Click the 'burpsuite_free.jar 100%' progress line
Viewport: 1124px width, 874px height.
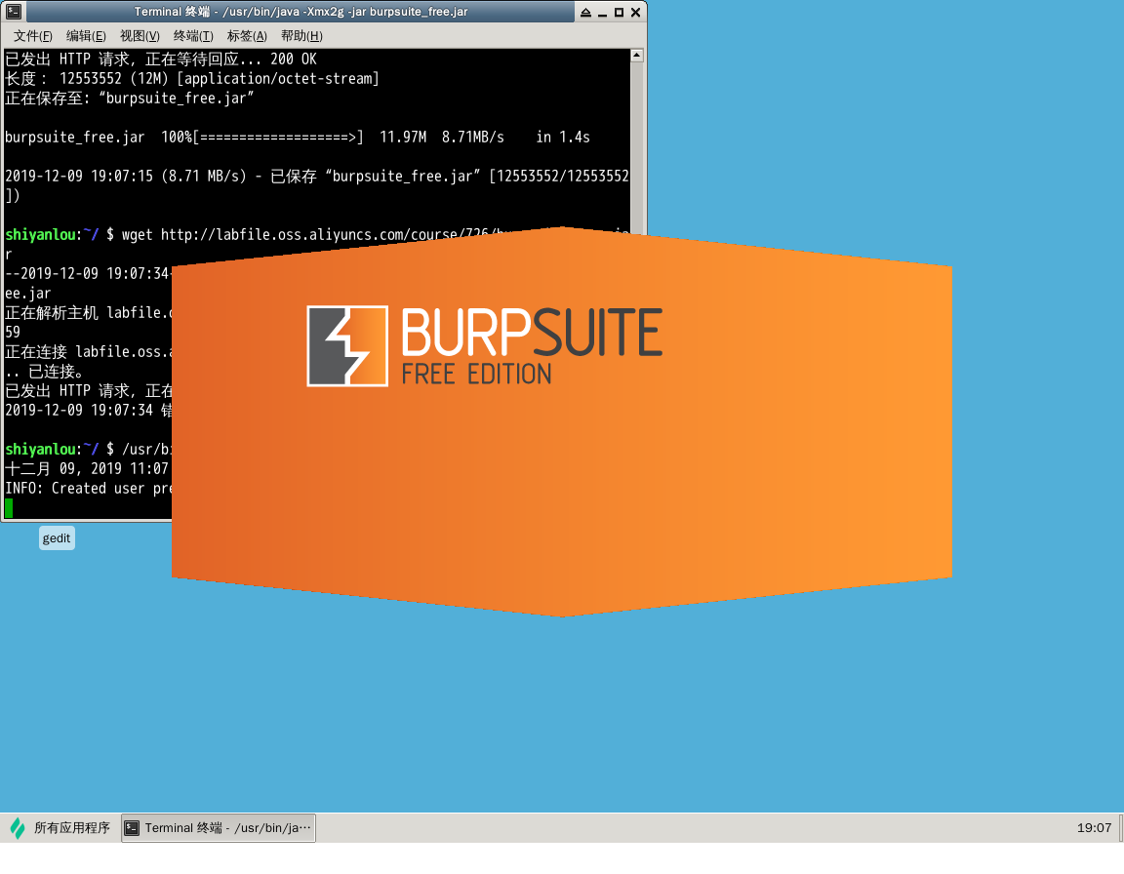point(297,137)
